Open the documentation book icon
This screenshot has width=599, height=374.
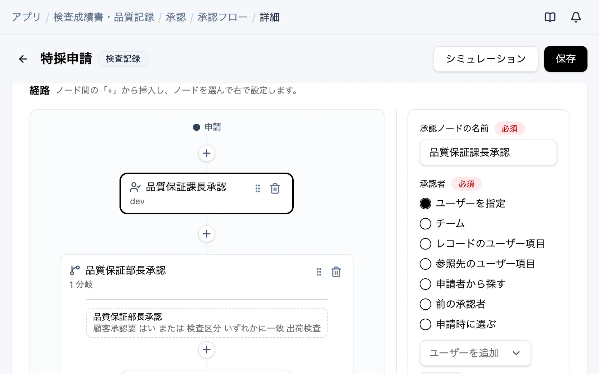[550, 17]
